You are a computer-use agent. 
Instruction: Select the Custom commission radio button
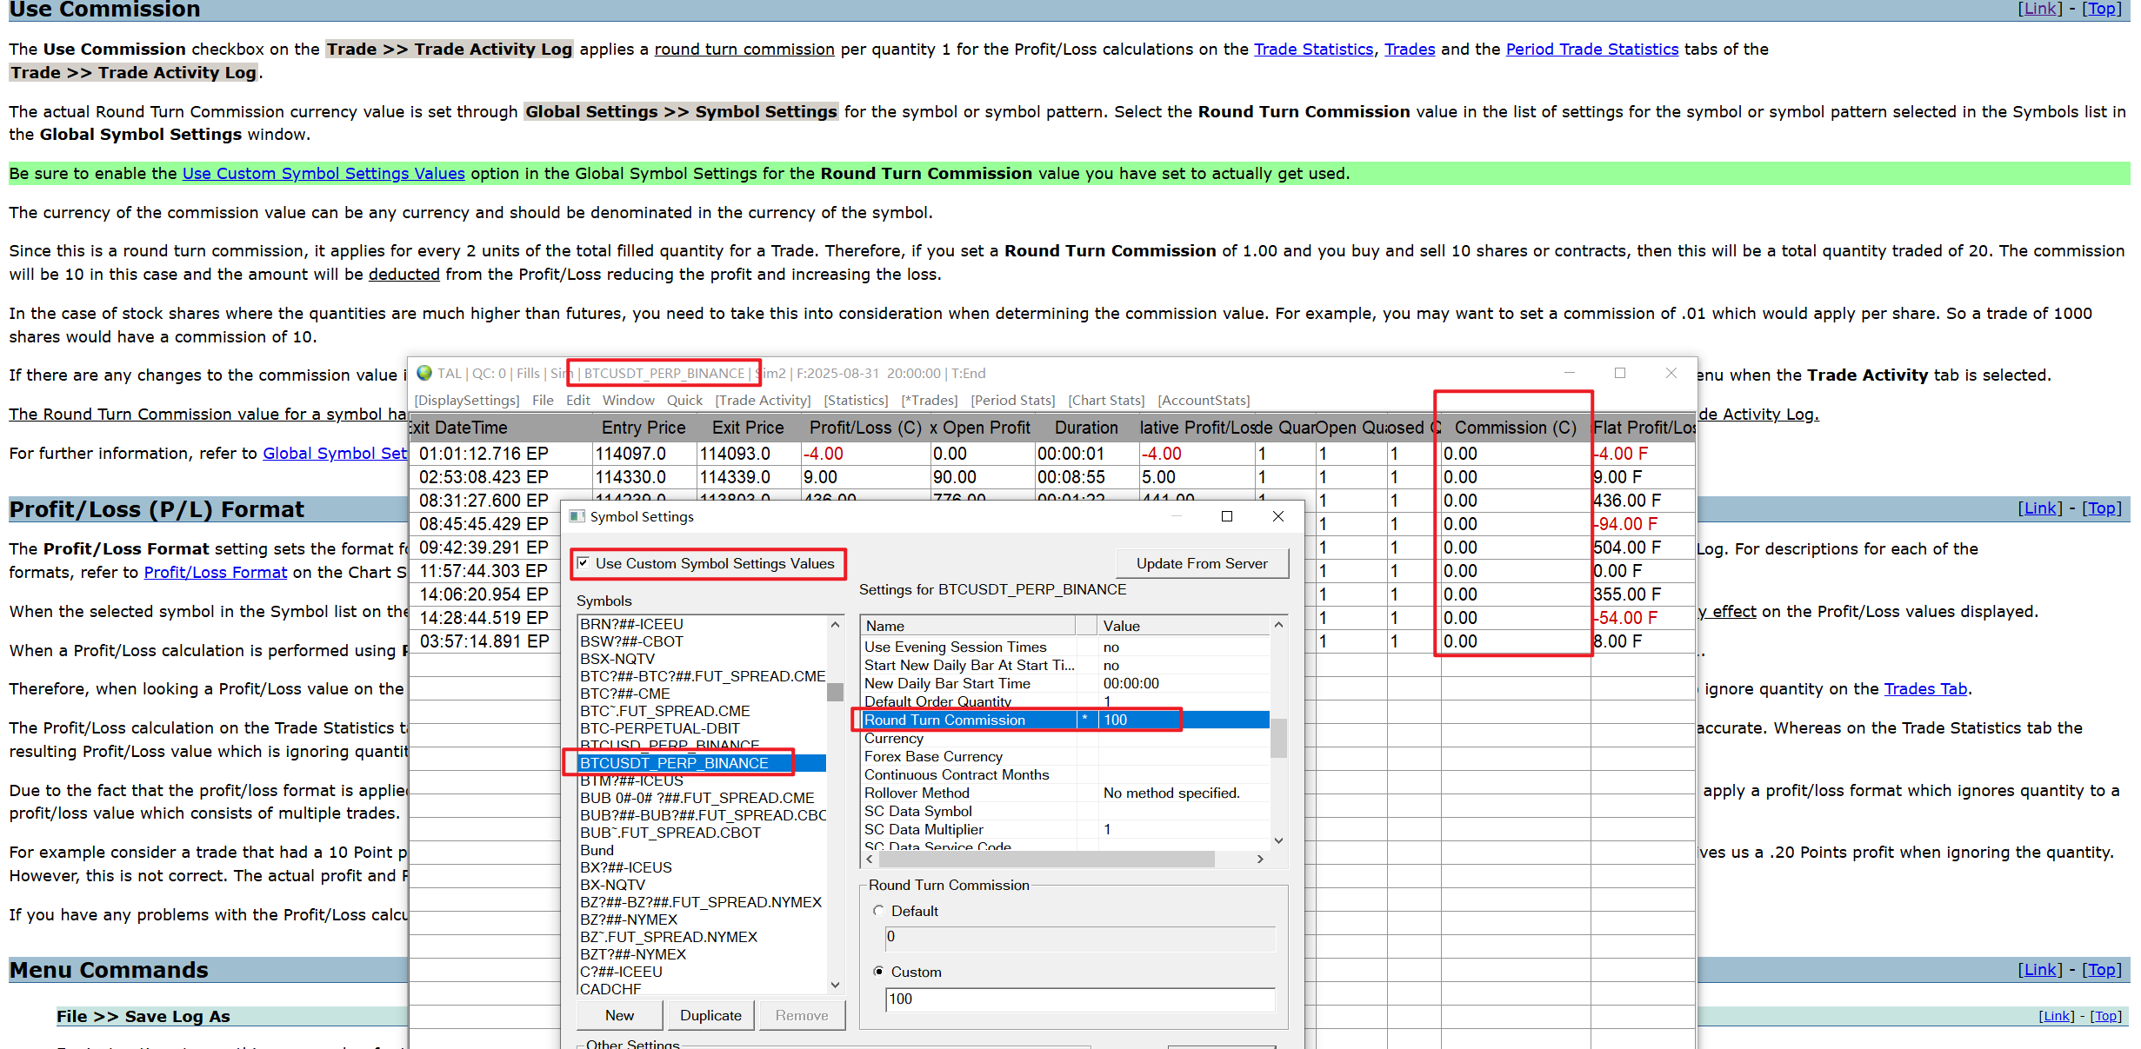878,972
